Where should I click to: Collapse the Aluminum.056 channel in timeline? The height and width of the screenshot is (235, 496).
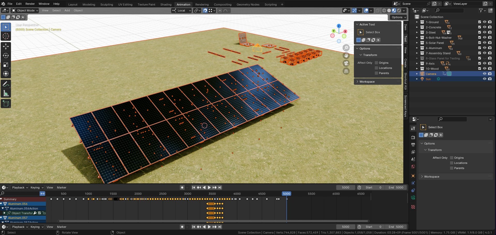point(1,204)
